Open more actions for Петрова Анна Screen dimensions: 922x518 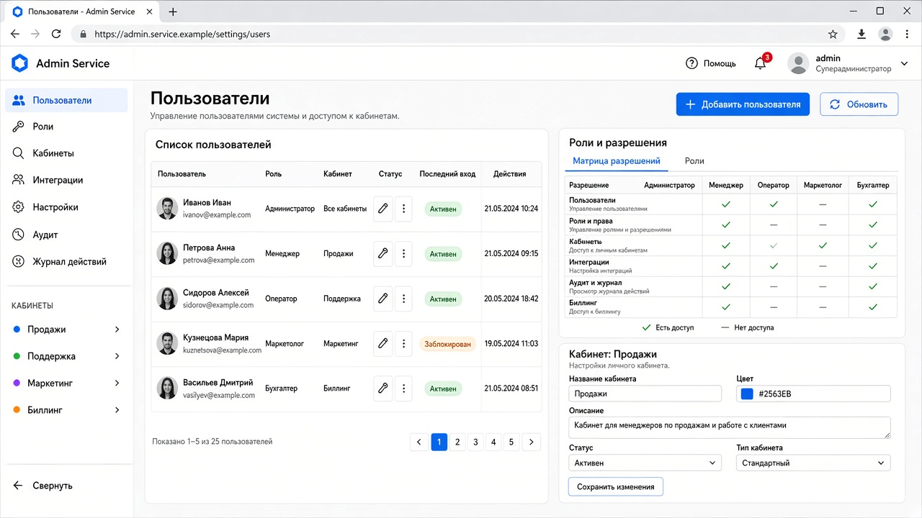point(403,254)
